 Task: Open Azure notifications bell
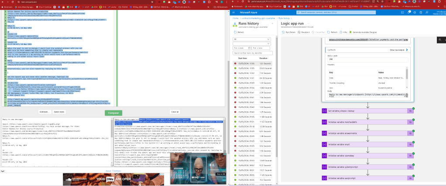click(x=409, y=13)
